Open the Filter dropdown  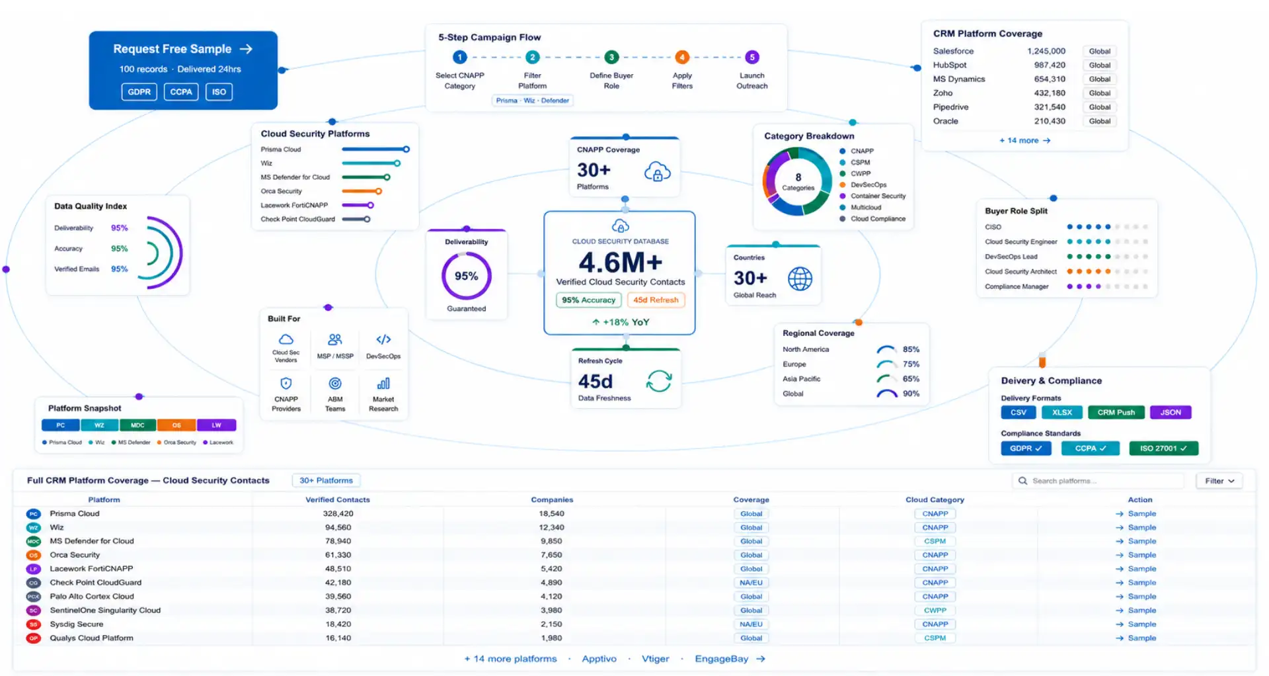click(1219, 481)
